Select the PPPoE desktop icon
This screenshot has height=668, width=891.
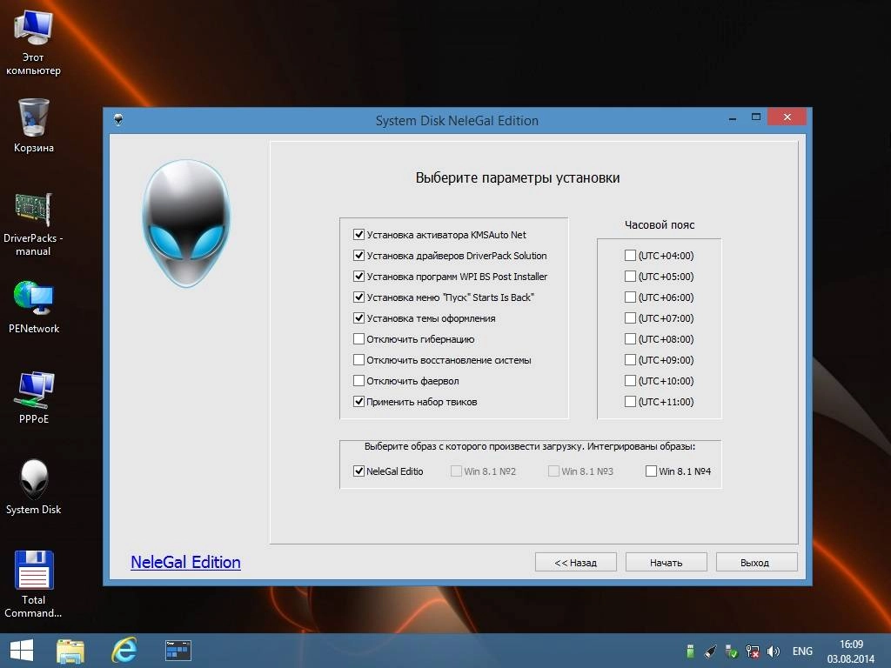[34, 397]
